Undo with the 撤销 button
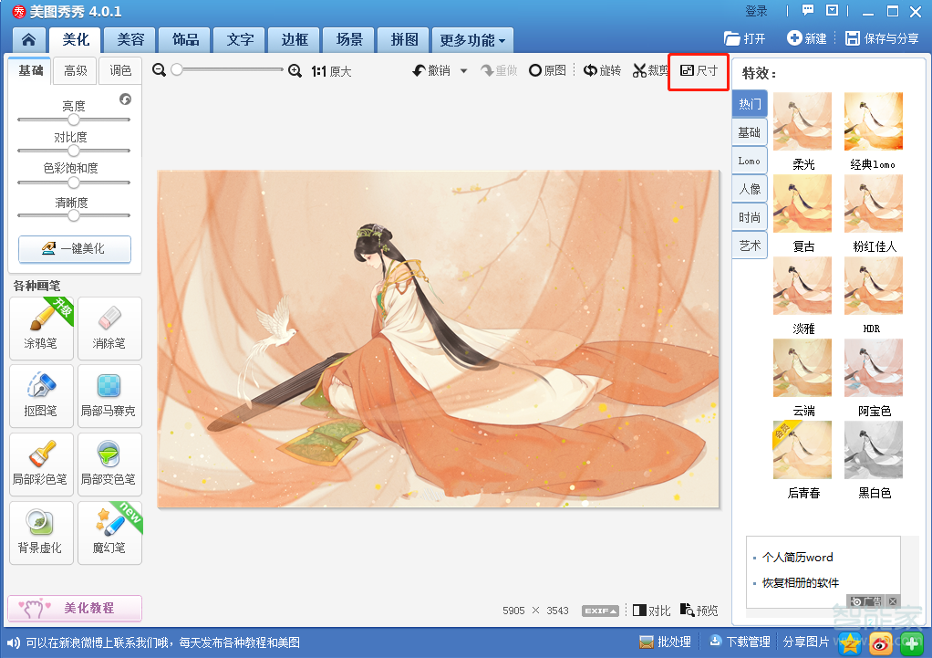 click(431, 71)
